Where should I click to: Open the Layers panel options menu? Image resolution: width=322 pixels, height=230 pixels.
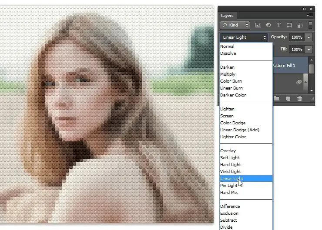(x=310, y=15)
